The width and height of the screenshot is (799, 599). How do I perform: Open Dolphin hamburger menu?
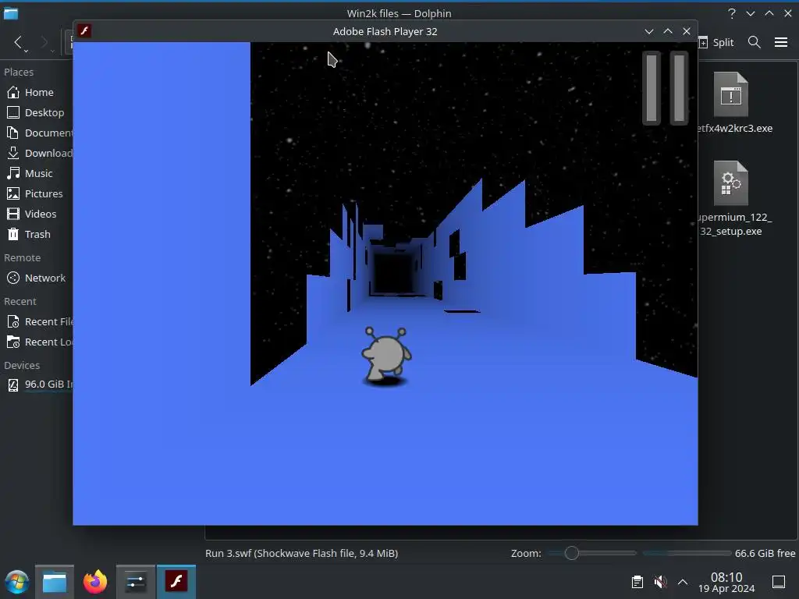point(781,42)
